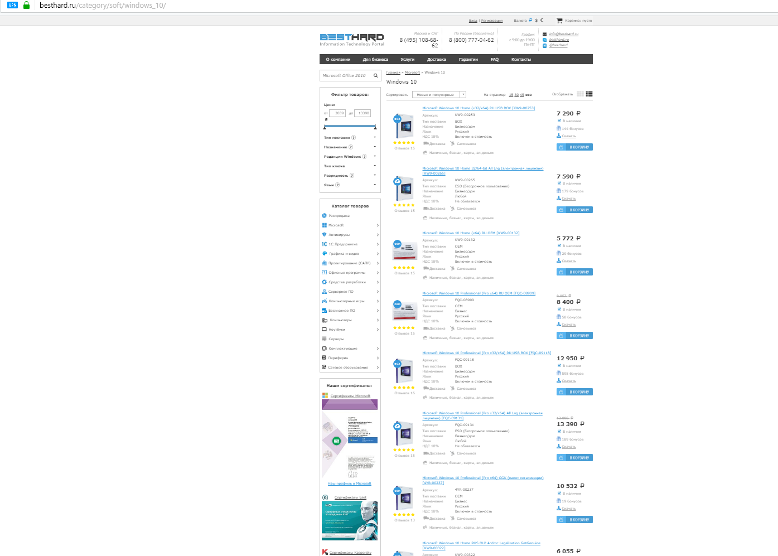778x556 pixels.
Task: Click the Распродажа sale icon in the catalog
Action: click(324, 216)
